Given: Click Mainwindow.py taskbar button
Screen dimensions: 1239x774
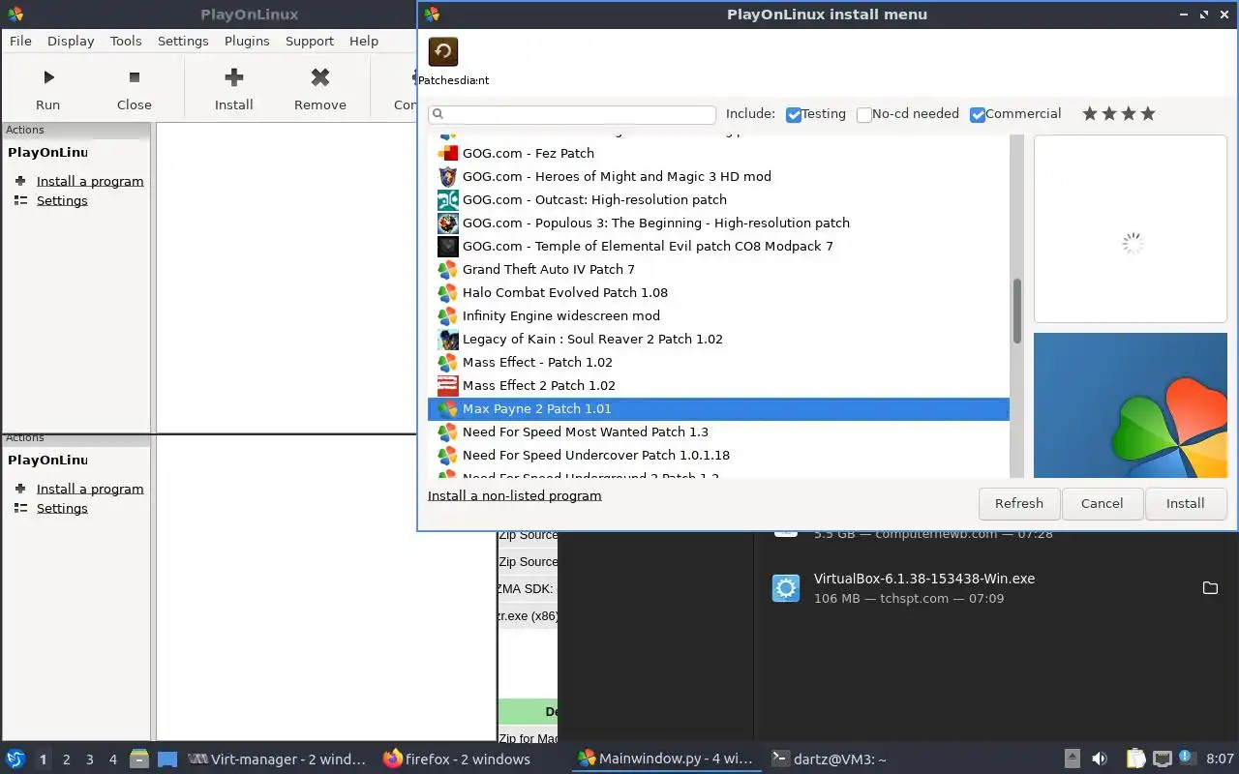Looking at the screenshot, I should coord(665,759).
